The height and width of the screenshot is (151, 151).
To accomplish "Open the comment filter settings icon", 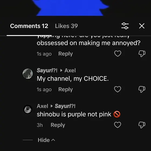I will [125, 26].
